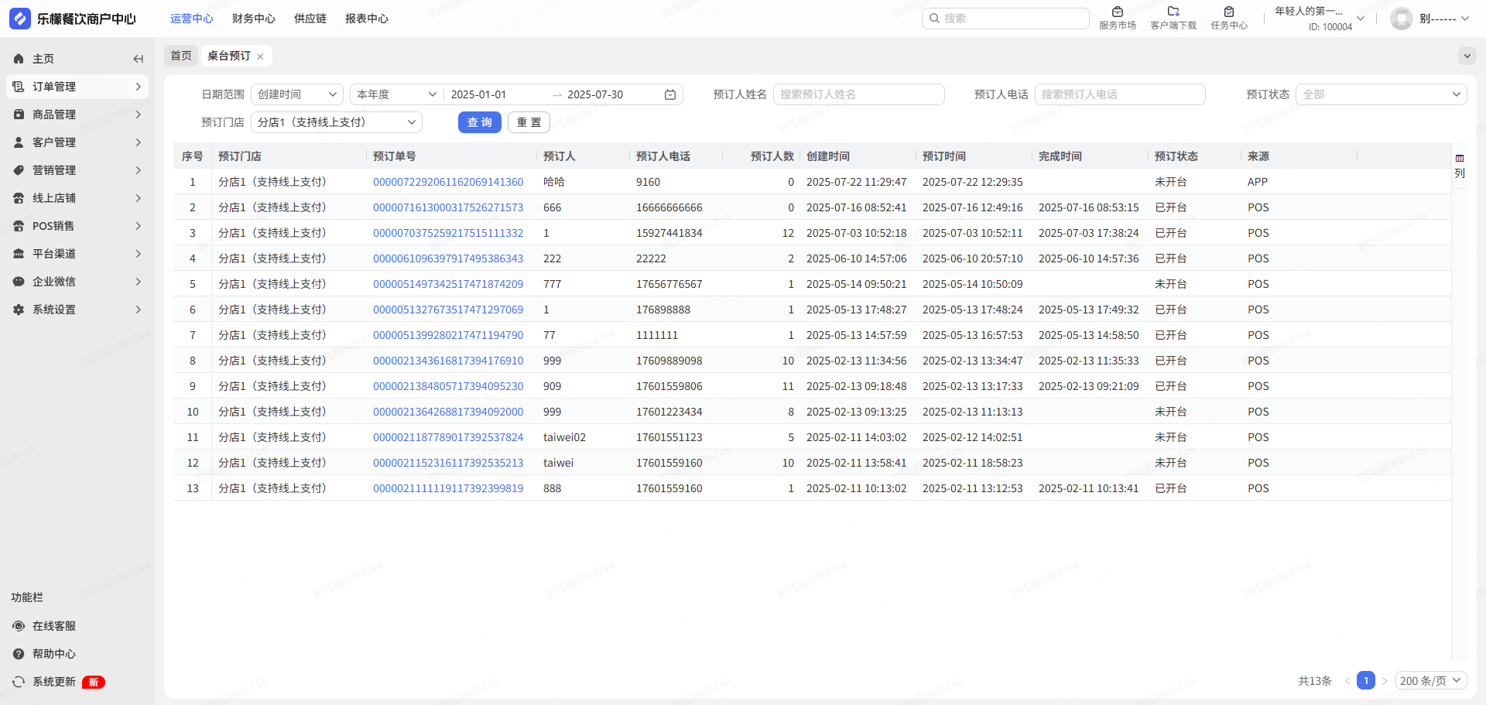This screenshot has width=1486, height=705.
Task: Click the 商品管理 sidebar icon
Action: pyautogui.click(x=19, y=115)
